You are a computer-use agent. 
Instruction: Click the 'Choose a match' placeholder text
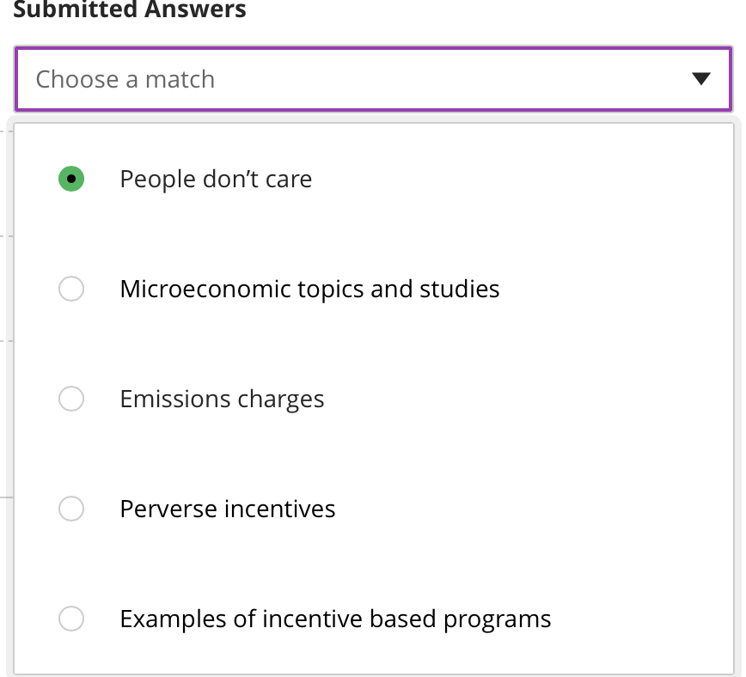coord(124,79)
